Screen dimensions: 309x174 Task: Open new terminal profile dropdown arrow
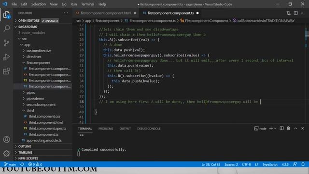click(275, 129)
